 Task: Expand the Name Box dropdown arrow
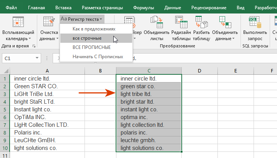(x=37, y=58)
